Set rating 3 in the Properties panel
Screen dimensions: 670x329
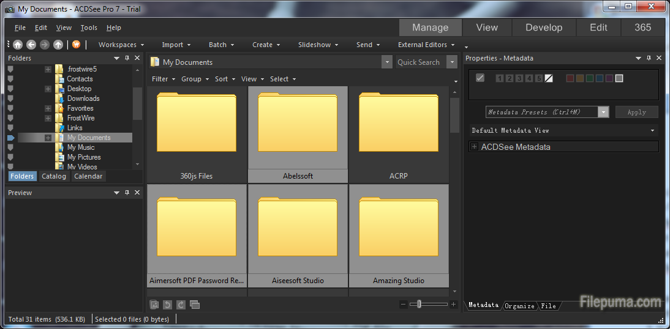(519, 78)
